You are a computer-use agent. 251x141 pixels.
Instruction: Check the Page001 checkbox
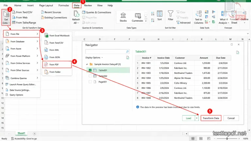(90, 82)
